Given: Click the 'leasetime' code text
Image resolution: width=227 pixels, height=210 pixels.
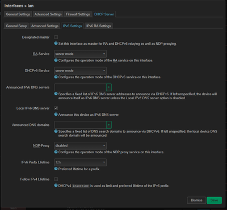Looking at the screenshot, I should [81, 186].
